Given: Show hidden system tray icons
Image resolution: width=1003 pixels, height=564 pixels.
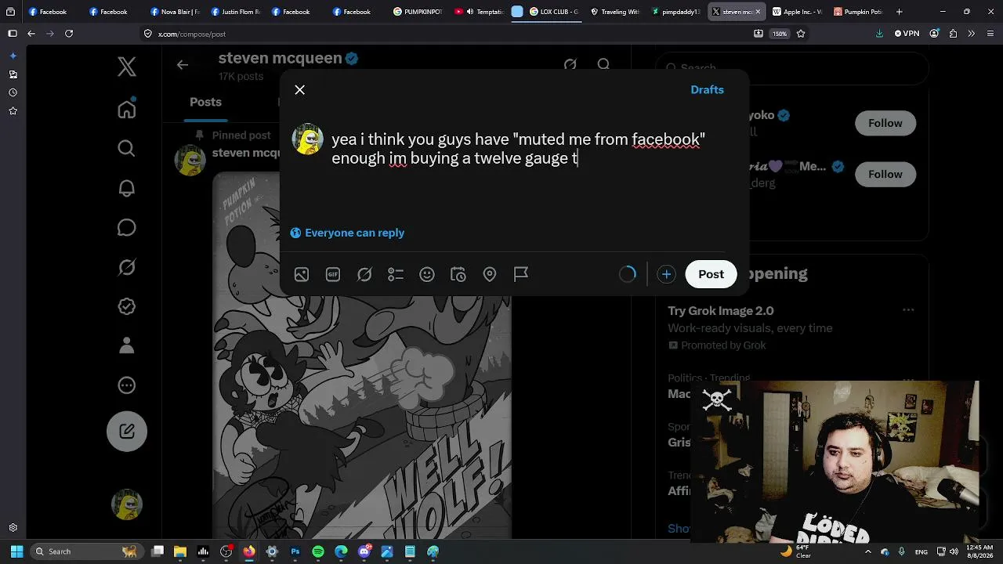Looking at the screenshot, I should [x=867, y=551].
